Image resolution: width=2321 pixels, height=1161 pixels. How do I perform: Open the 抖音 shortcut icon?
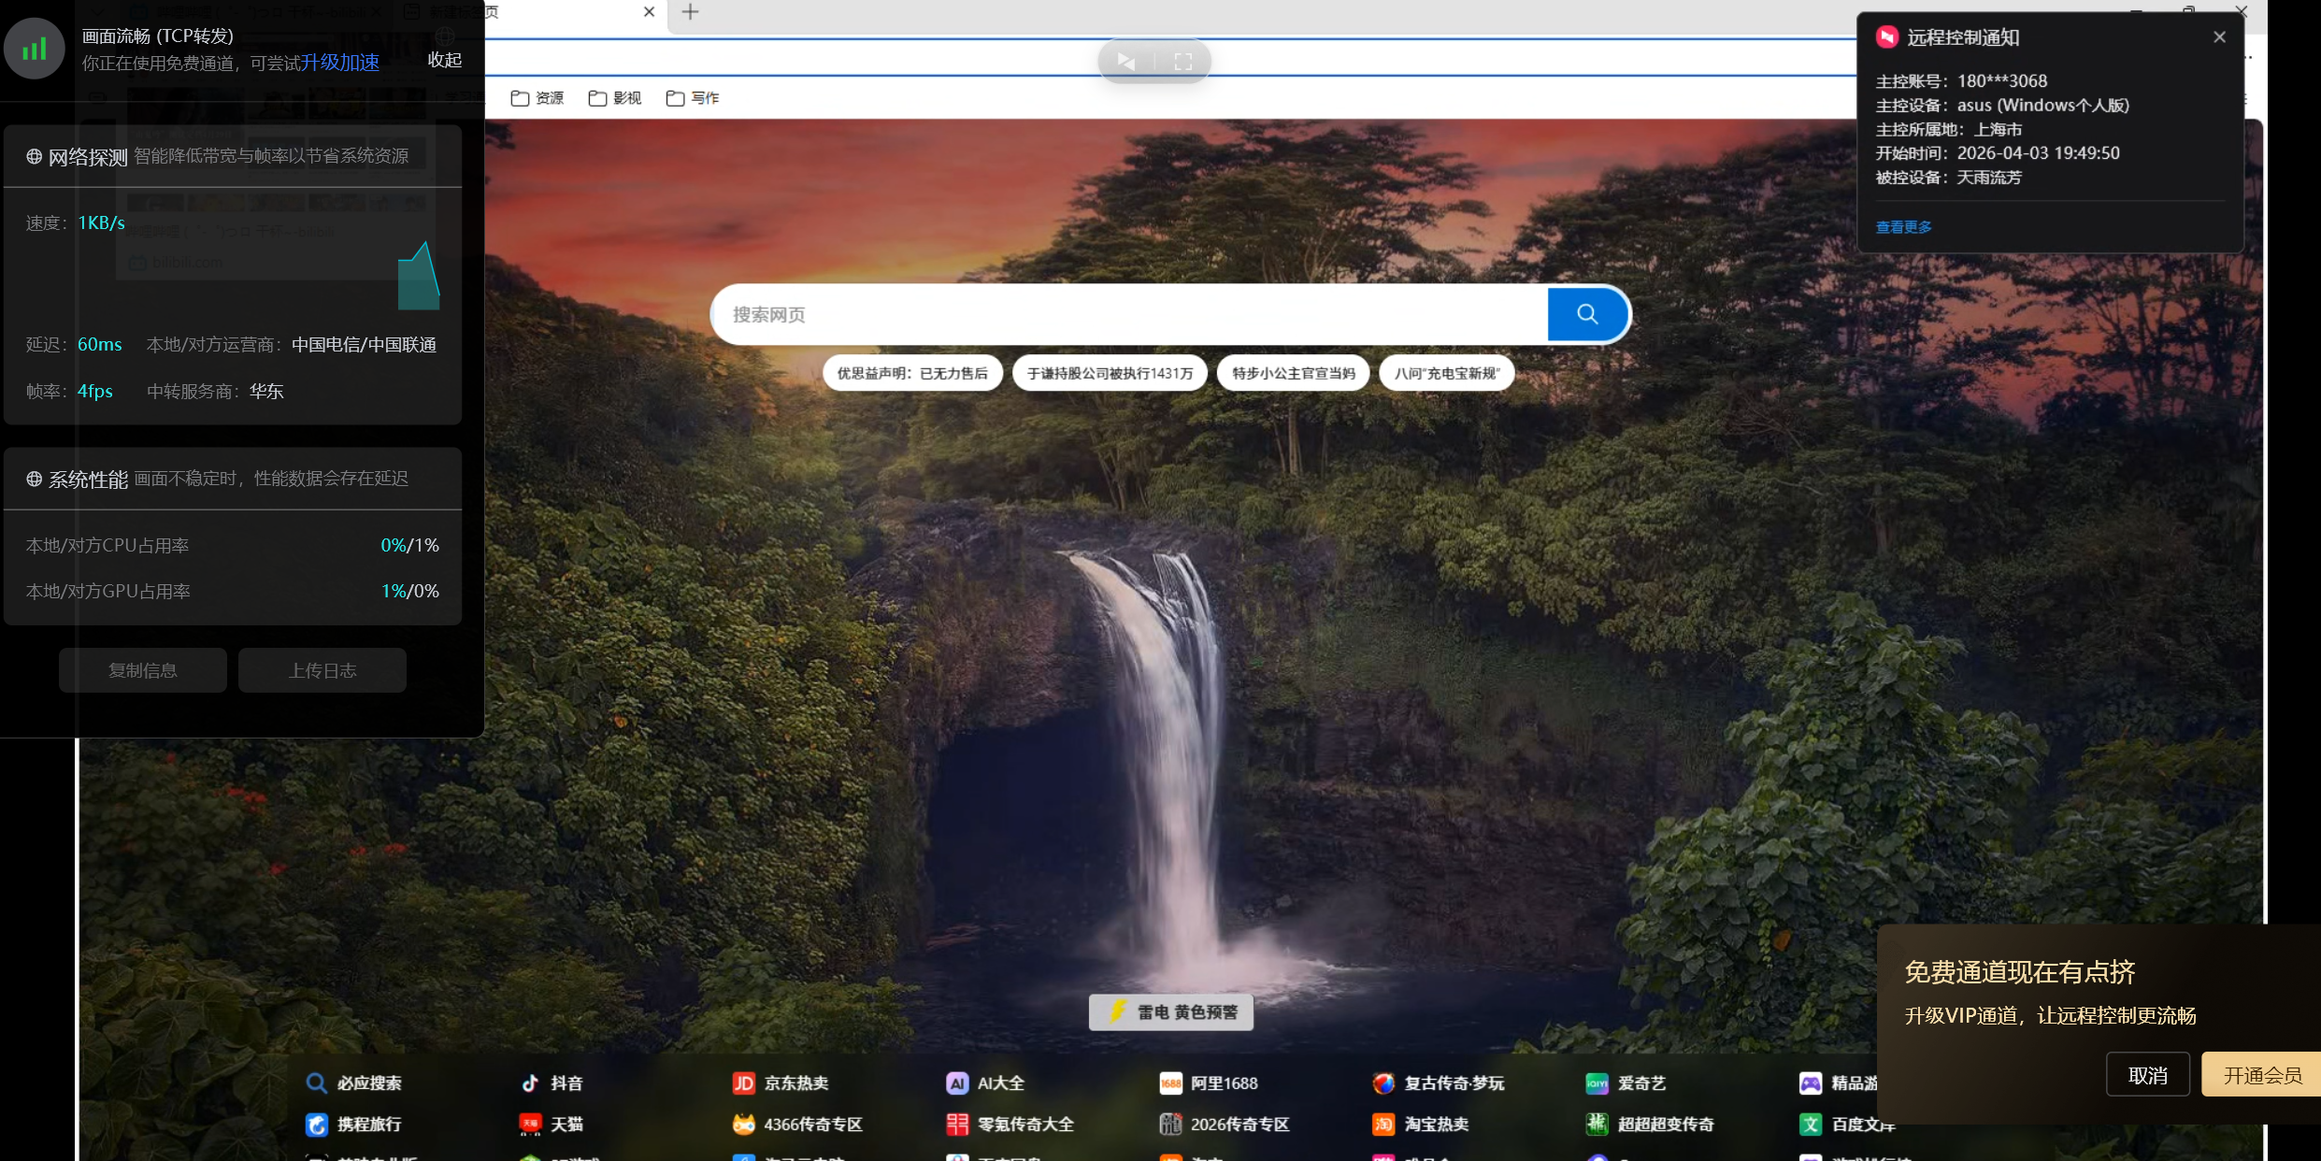coord(530,1082)
